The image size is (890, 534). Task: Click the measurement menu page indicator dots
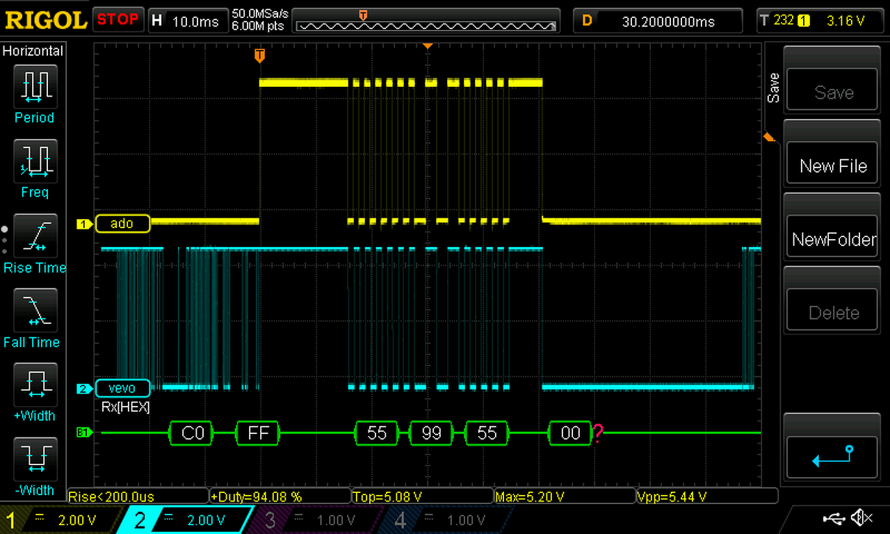click(x=5, y=240)
